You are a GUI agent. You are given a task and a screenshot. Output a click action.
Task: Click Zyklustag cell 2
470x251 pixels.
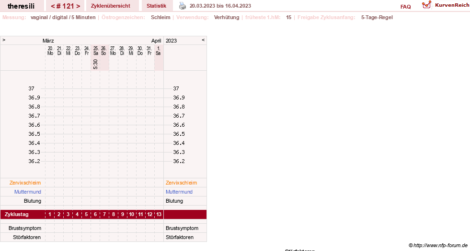pos(59,215)
